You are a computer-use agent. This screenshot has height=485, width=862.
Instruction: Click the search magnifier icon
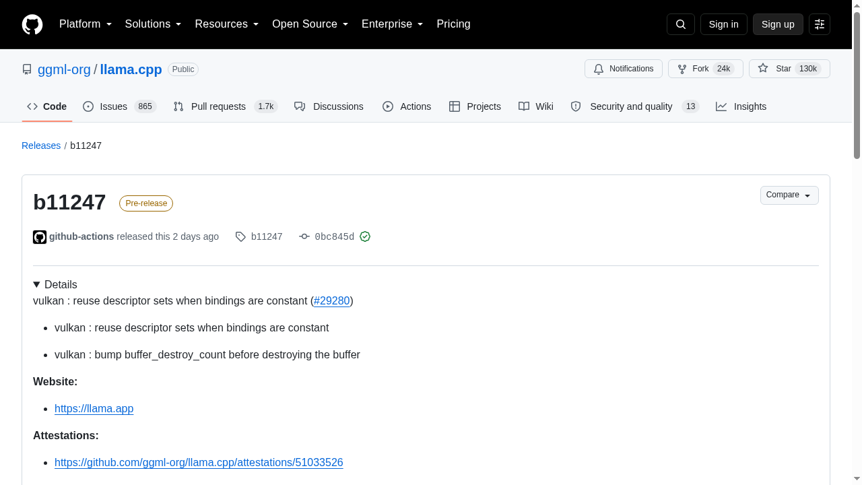[681, 24]
